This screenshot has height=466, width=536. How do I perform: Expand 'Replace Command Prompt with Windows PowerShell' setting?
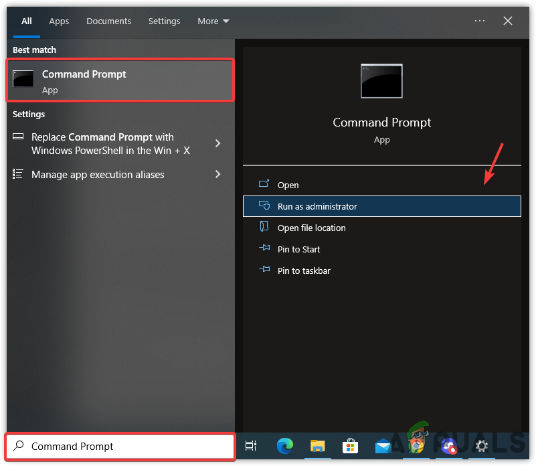pos(120,143)
